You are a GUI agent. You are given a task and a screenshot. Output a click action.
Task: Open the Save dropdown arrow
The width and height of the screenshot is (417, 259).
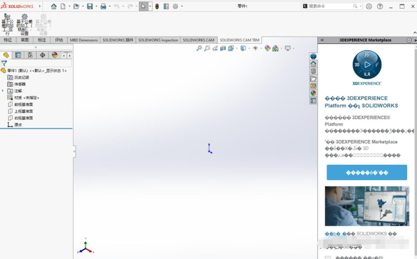tap(96, 6)
